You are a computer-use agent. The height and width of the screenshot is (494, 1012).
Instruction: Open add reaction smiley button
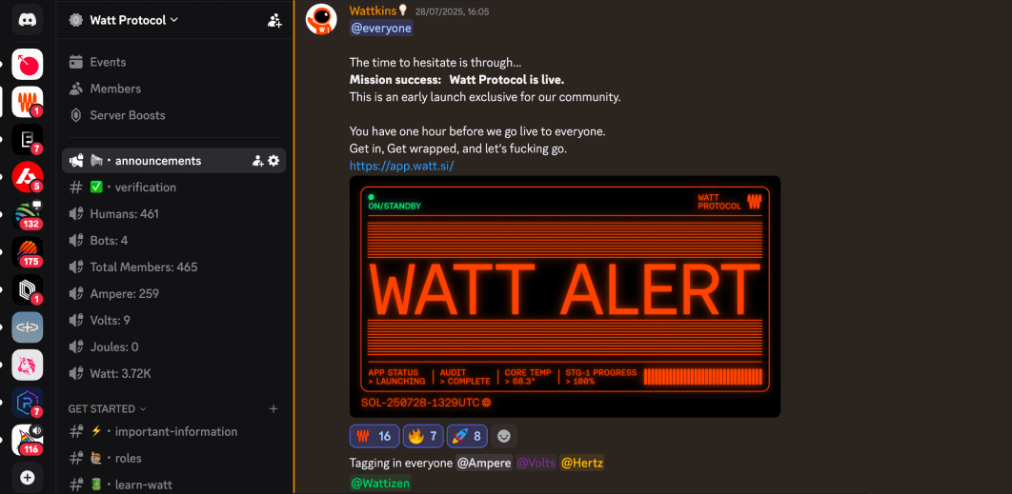pos(504,437)
